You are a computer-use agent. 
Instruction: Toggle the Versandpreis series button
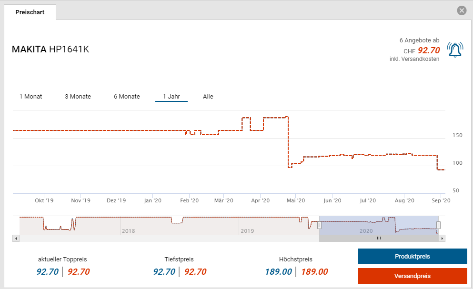click(413, 276)
